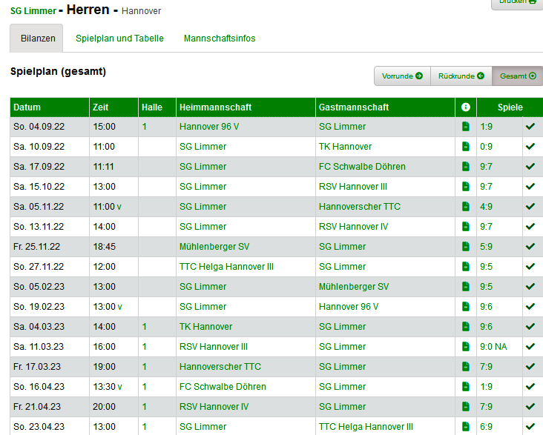Open match report icon for Hannover 96 V 1:9
Image resolution: width=543 pixels, height=435 pixels.
click(x=465, y=127)
